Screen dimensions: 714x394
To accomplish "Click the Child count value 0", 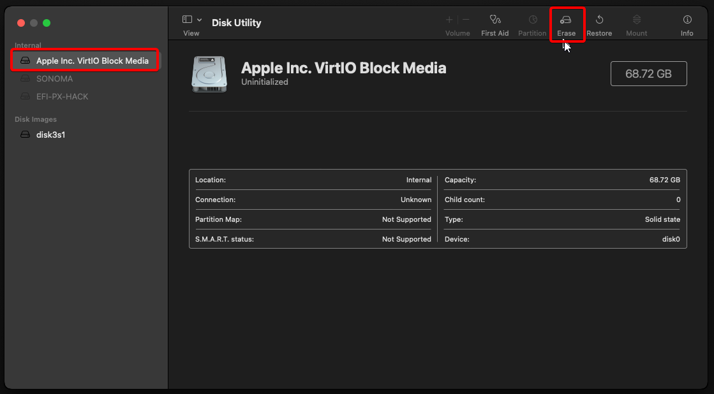I will 678,200.
